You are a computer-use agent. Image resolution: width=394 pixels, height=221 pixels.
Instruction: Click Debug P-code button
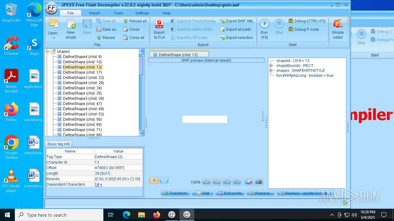(304, 29)
